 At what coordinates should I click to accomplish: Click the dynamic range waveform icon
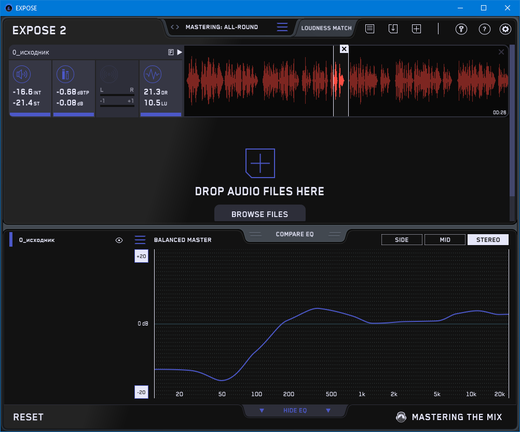[153, 74]
